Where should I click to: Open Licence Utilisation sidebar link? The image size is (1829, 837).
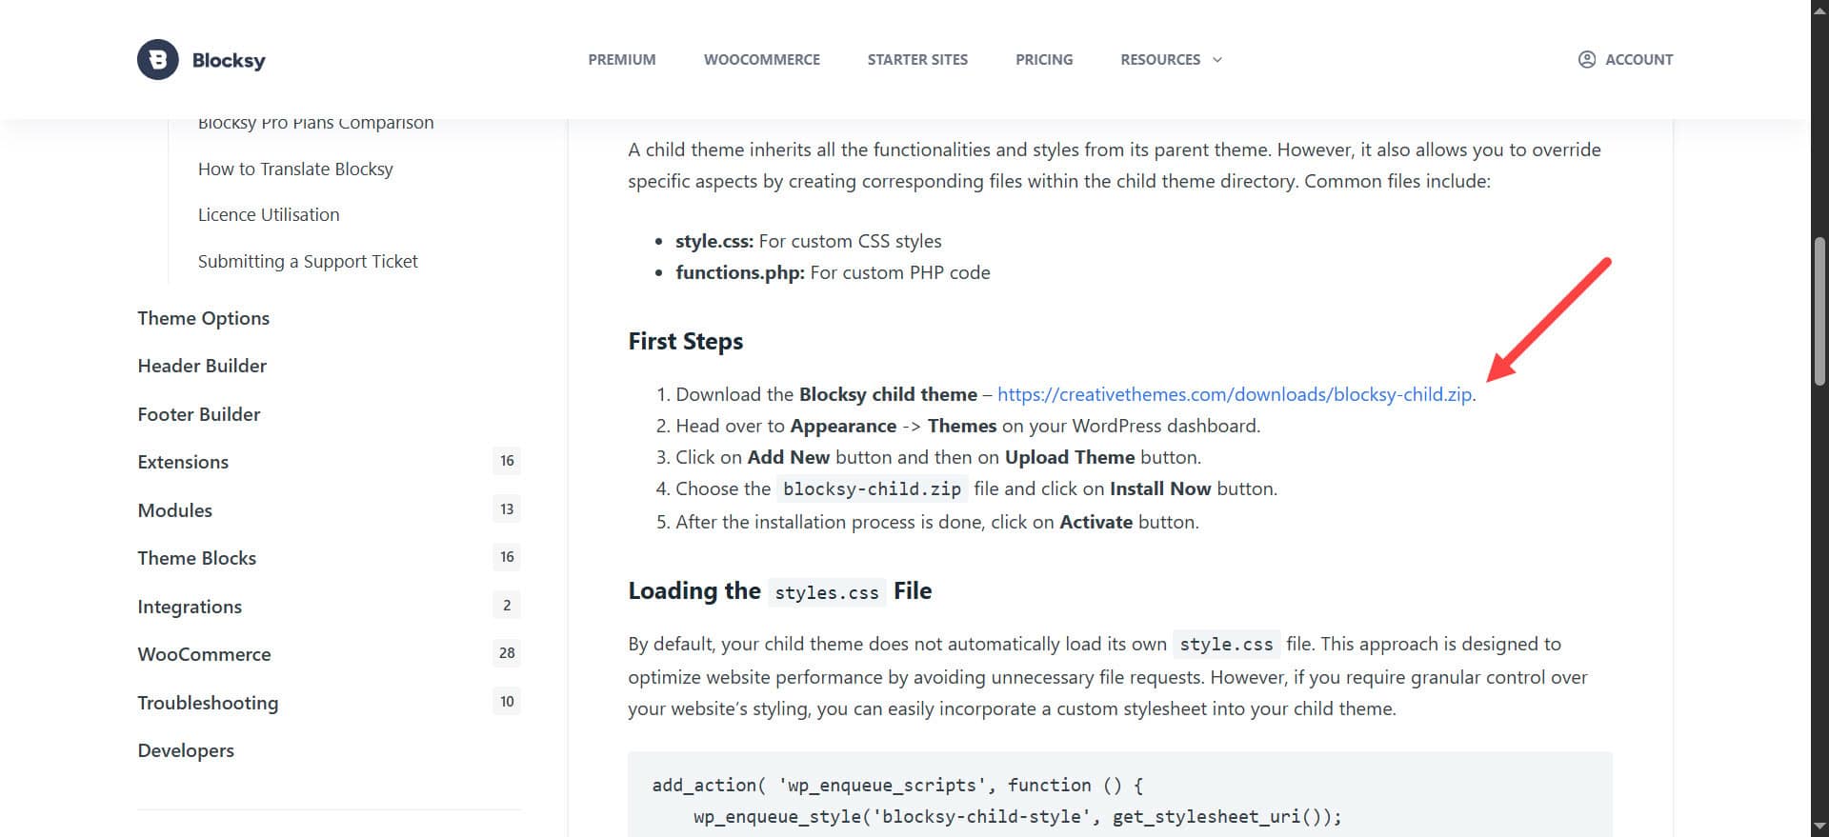click(x=269, y=214)
